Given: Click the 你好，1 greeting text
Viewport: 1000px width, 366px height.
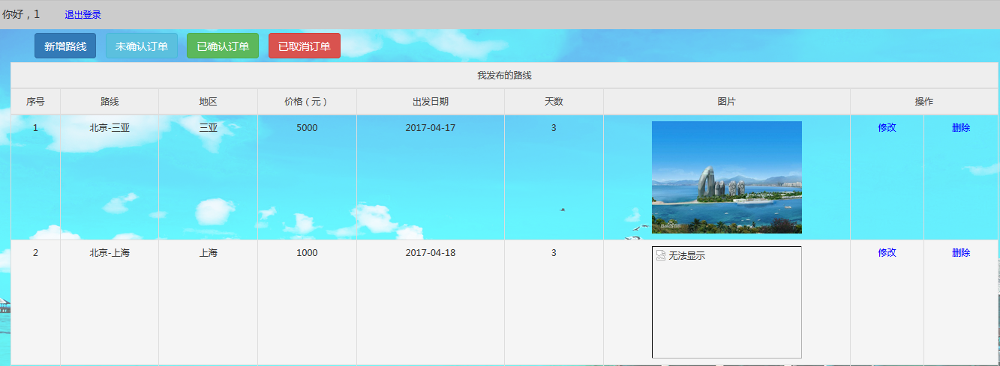Looking at the screenshot, I should 21,14.
